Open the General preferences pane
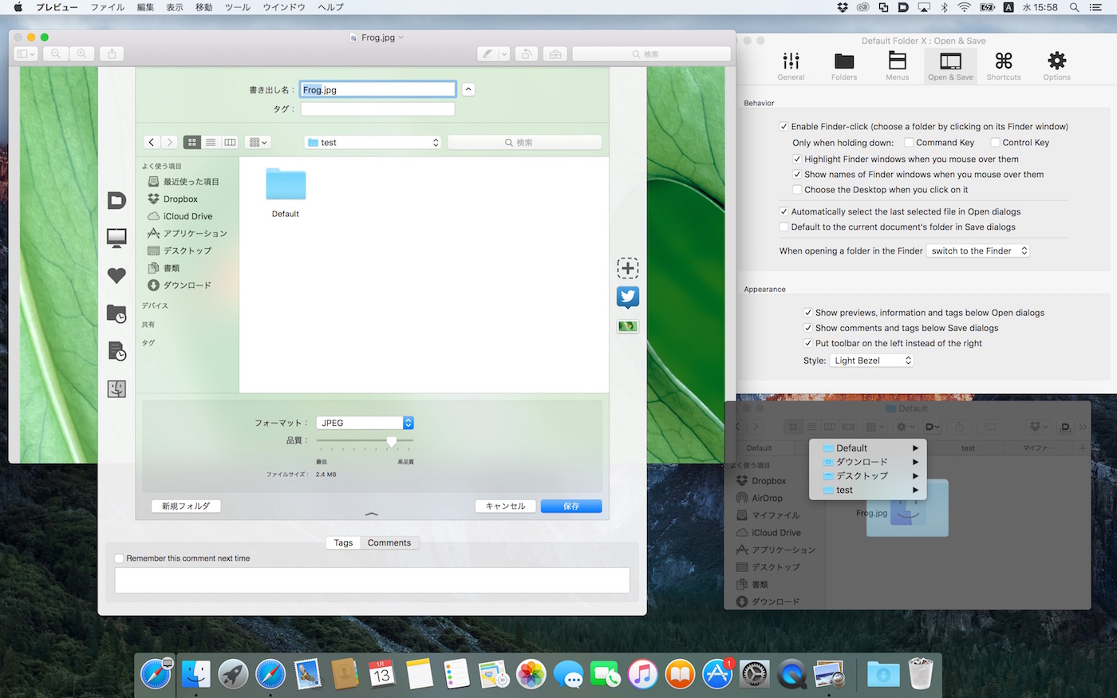1117x698 pixels. pos(791,65)
